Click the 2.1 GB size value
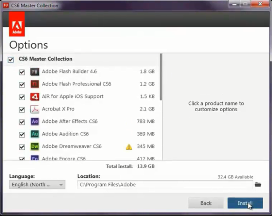 pos(147,109)
